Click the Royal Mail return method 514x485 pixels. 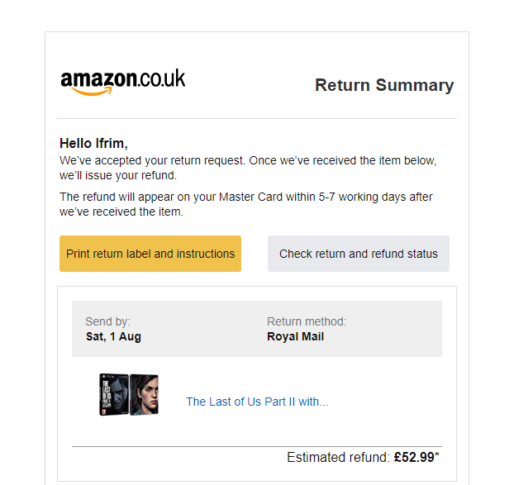click(295, 336)
